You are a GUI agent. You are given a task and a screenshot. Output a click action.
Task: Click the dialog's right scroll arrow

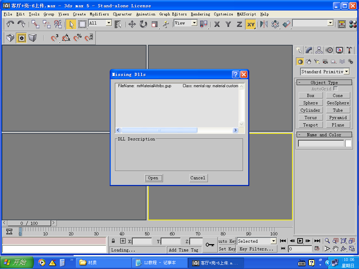235,130
